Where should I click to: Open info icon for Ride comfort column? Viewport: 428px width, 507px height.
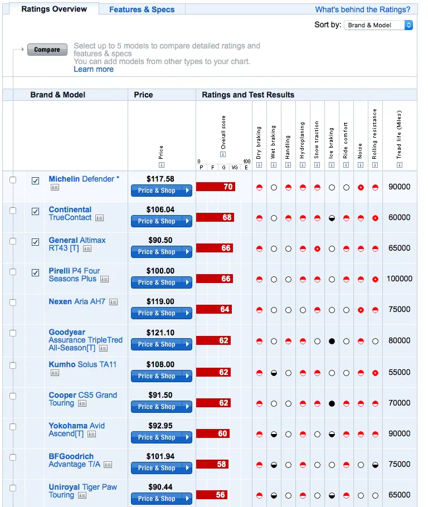346,165
